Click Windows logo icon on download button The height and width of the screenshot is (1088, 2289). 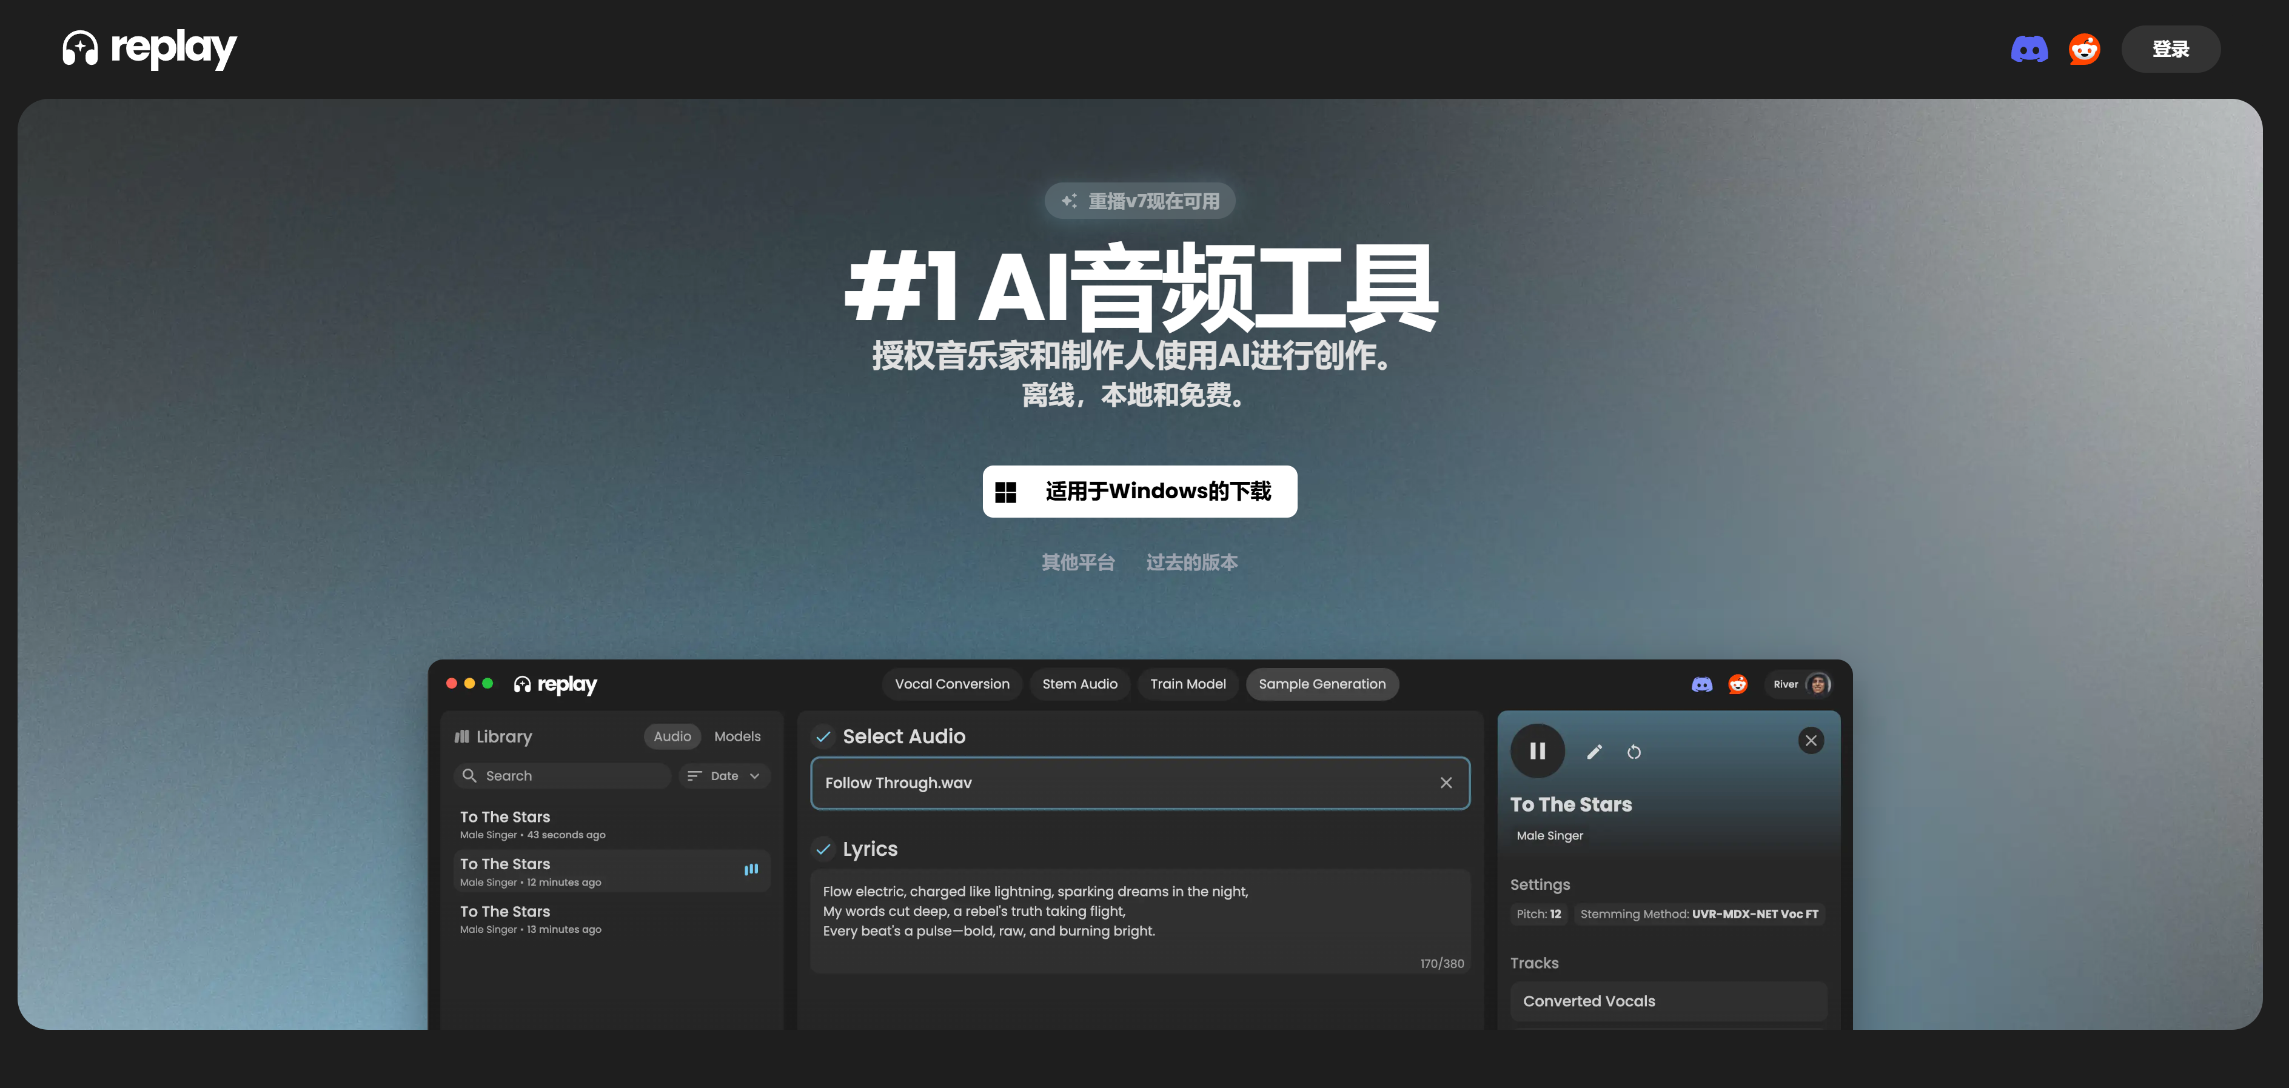pyautogui.click(x=1005, y=492)
